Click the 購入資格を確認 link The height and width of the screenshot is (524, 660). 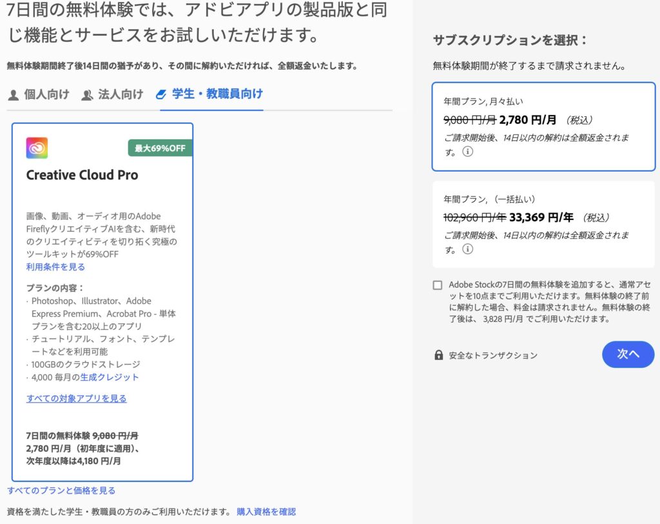click(266, 512)
